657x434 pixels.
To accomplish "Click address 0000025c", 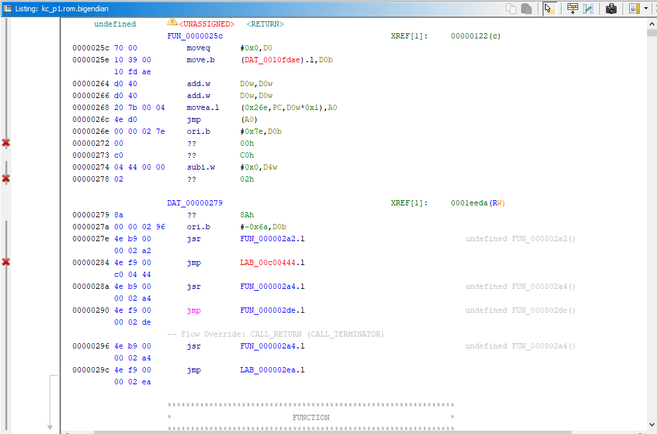I will (x=91, y=48).
